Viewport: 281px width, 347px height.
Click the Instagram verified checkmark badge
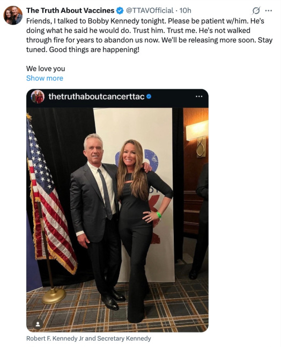149,97
